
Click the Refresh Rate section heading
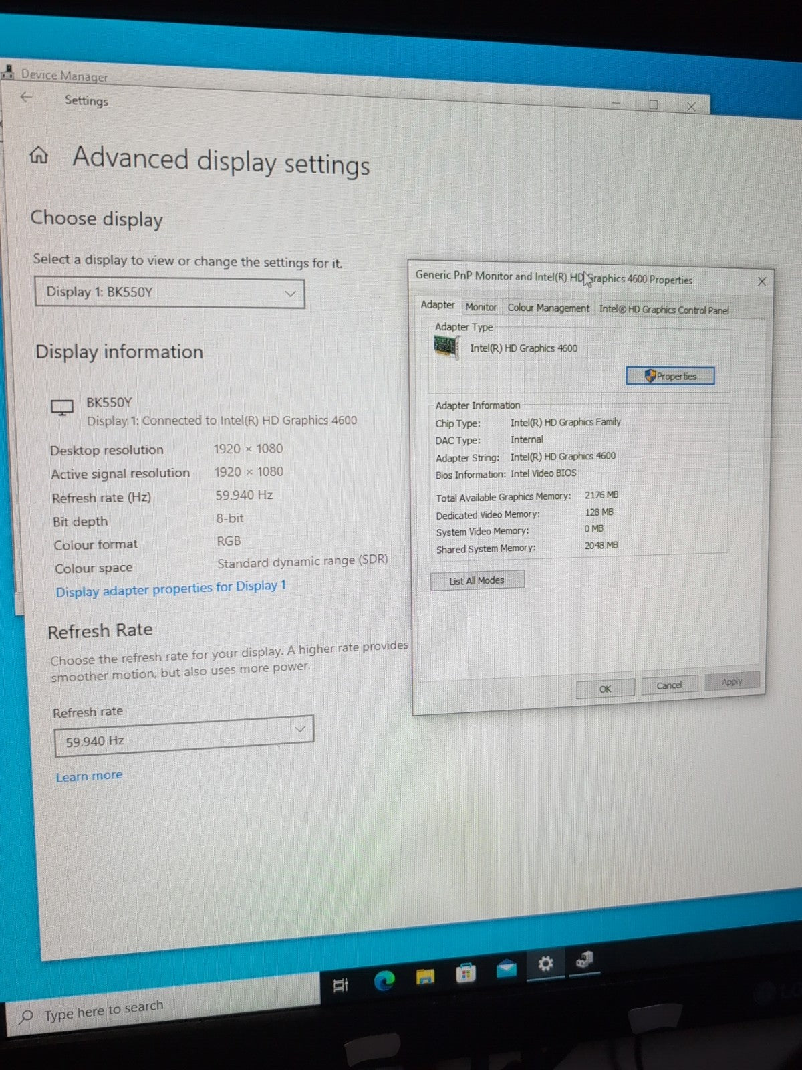coord(100,631)
